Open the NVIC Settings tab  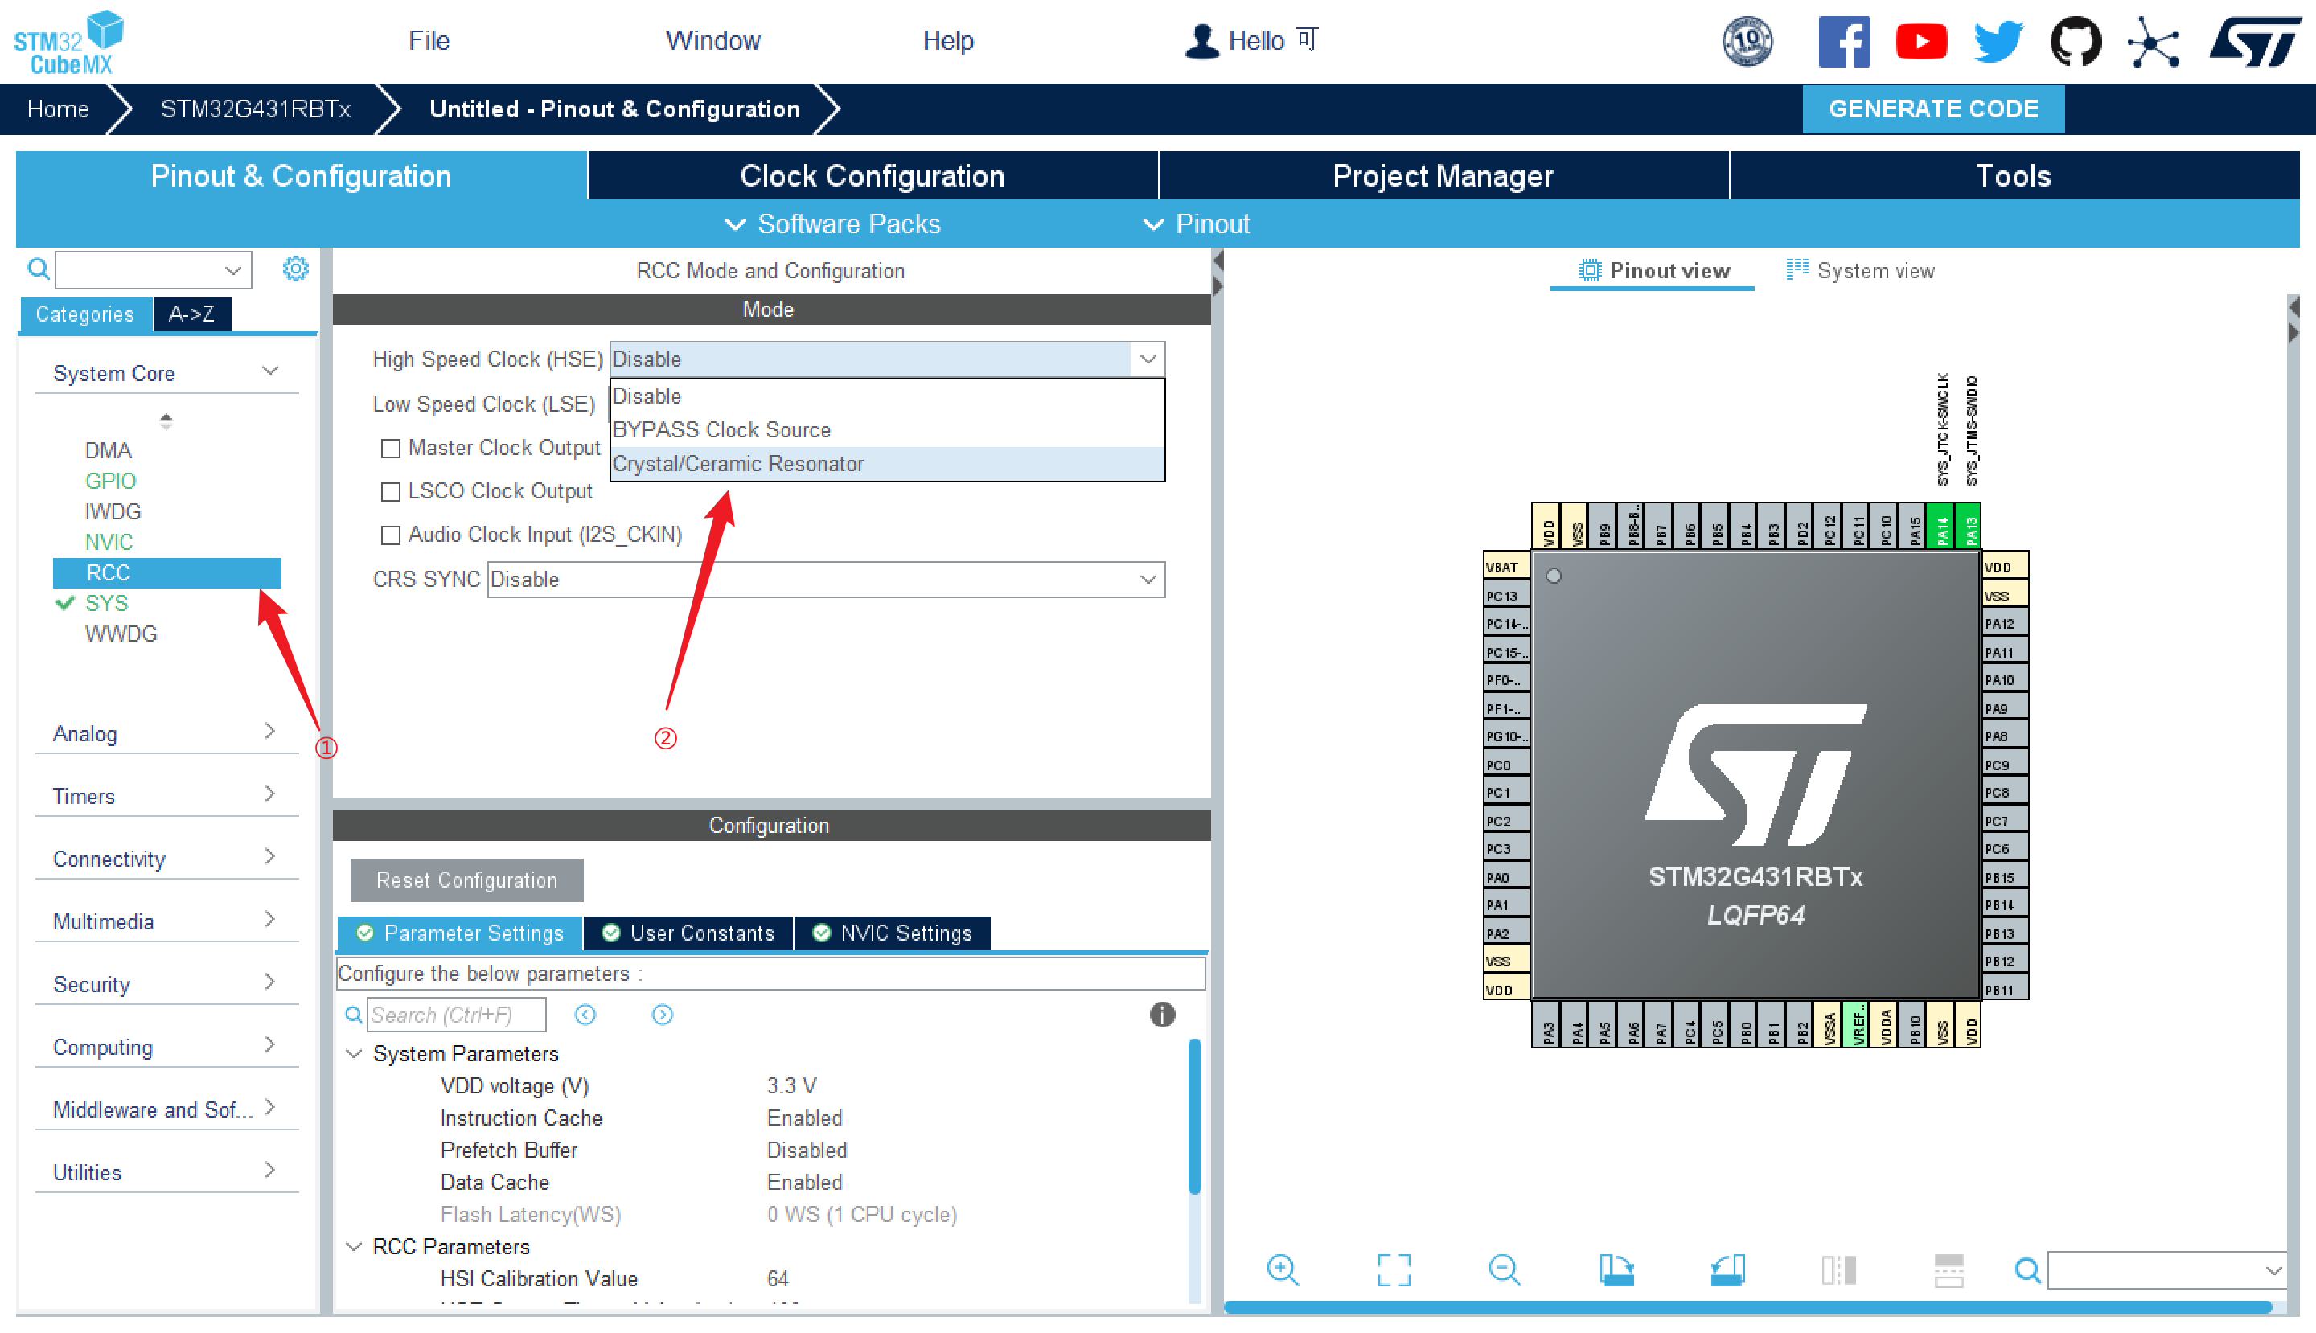[x=892, y=933]
